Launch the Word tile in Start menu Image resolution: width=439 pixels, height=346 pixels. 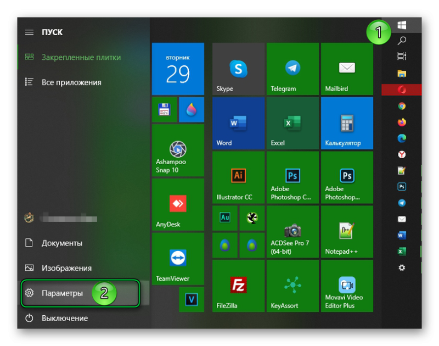click(x=239, y=123)
